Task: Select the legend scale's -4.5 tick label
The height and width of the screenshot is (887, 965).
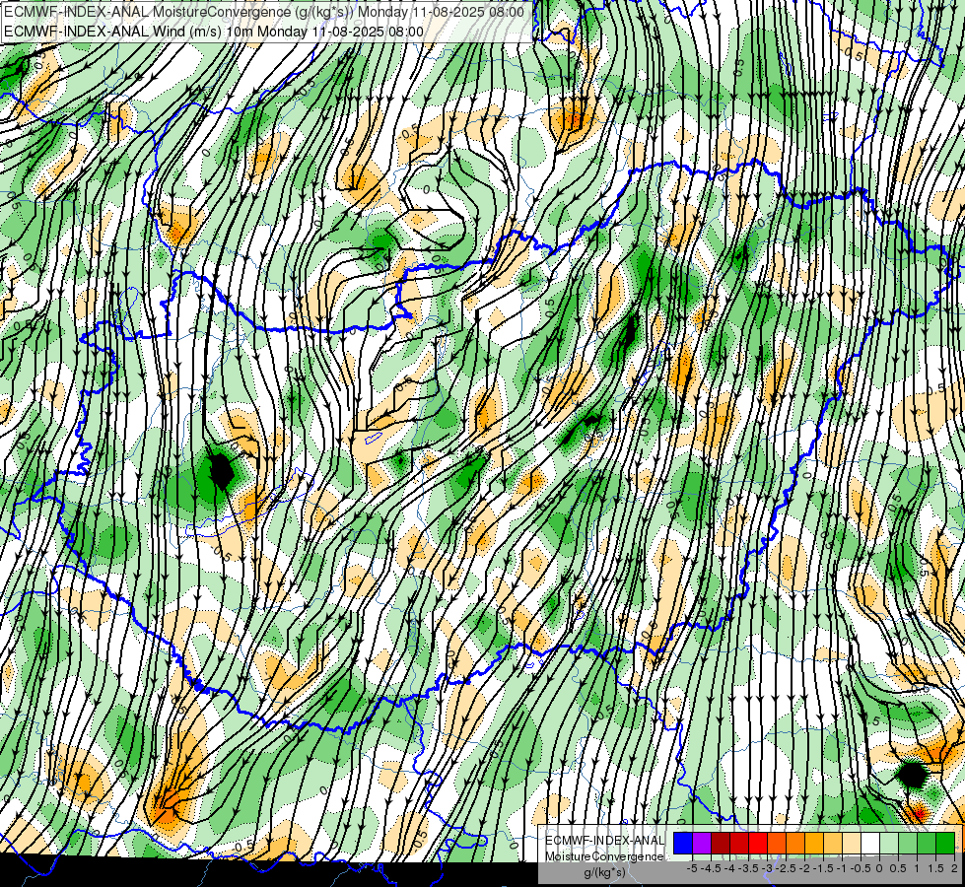Action: [712, 868]
